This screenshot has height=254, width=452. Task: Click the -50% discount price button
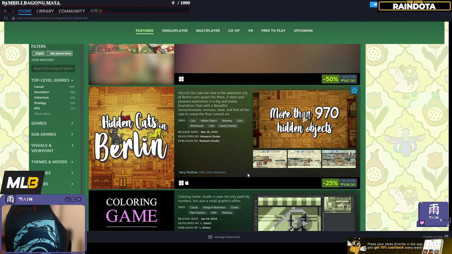[x=339, y=79]
